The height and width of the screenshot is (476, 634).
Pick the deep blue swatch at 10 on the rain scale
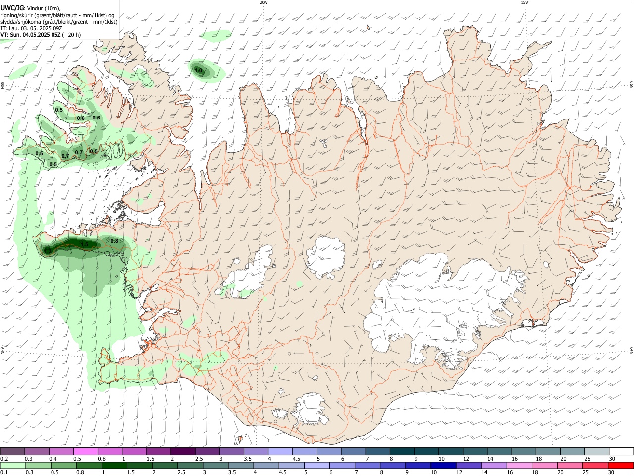(x=443, y=466)
